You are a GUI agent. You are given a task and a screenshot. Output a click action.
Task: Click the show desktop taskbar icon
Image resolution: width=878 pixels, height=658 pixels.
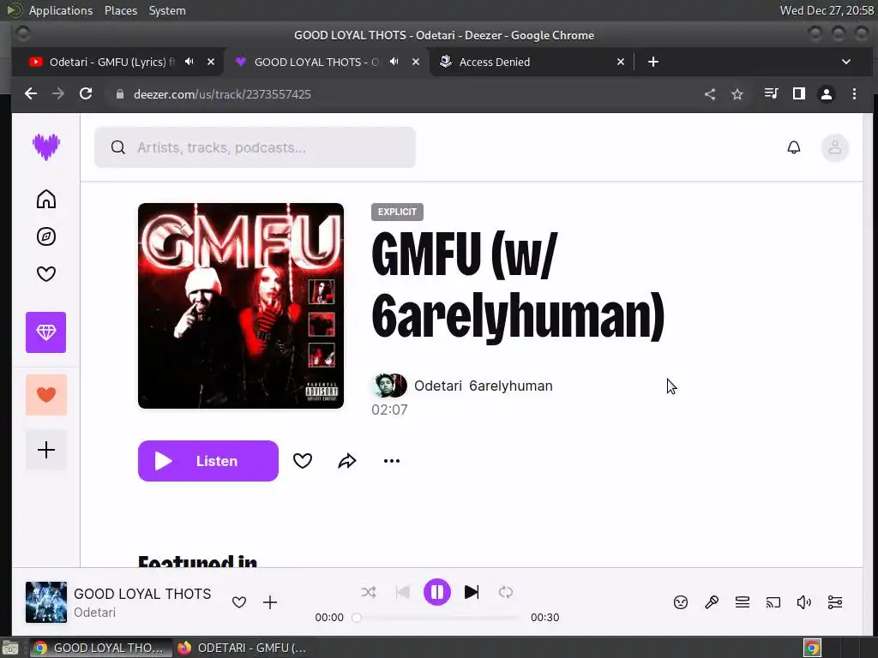click(x=10, y=648)
